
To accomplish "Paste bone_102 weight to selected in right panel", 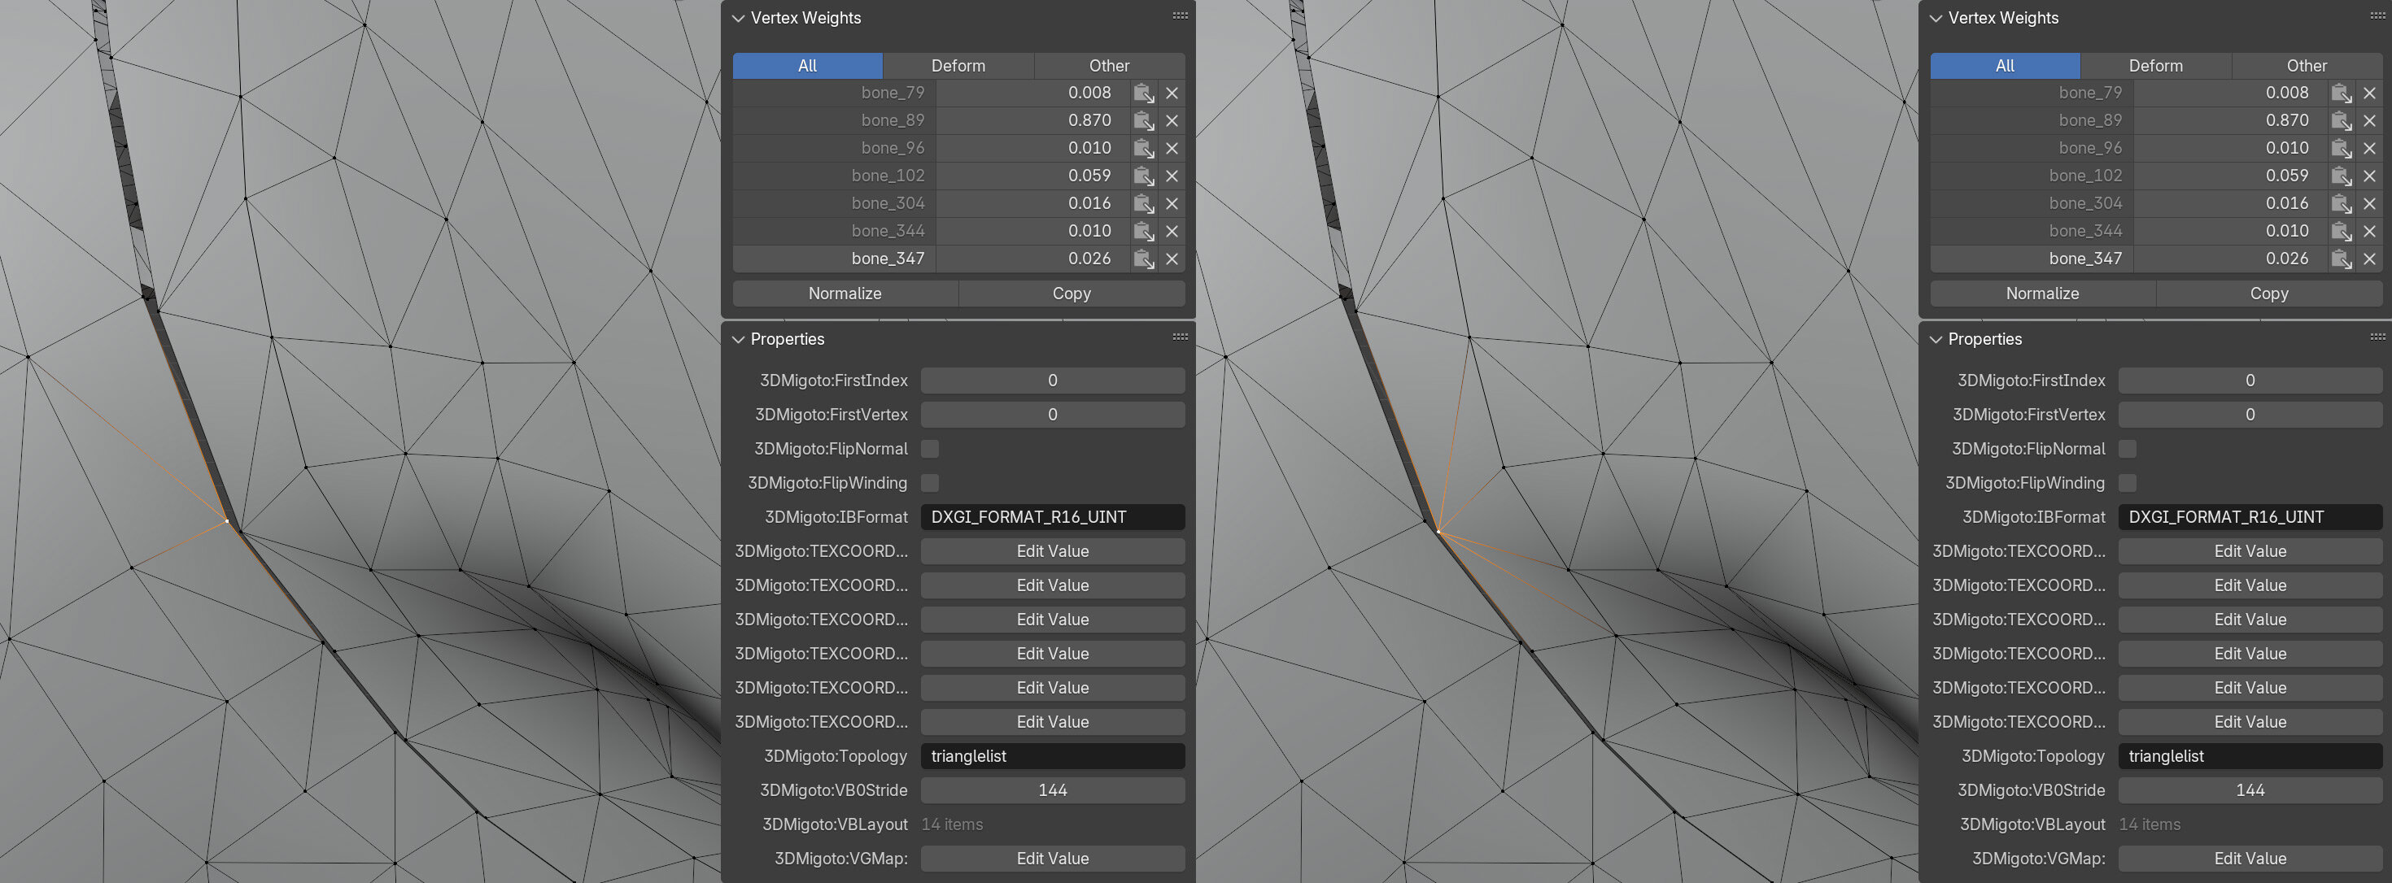I will [2341, 176].
